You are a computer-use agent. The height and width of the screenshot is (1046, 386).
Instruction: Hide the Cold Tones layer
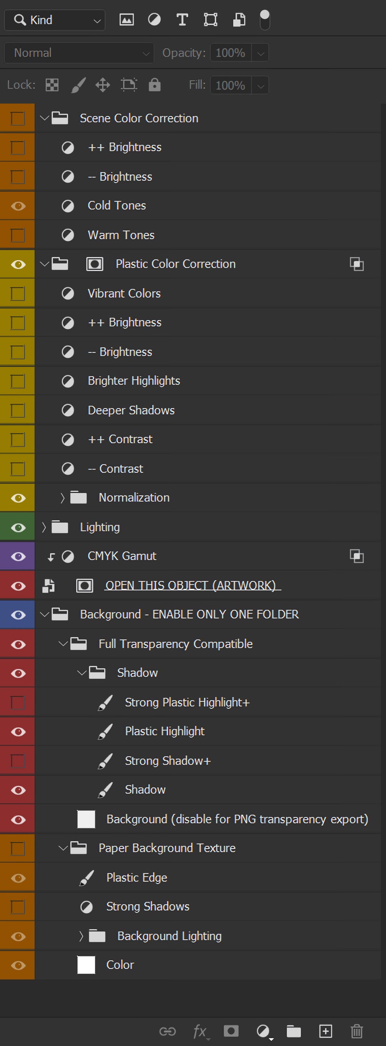click(18, 206)
